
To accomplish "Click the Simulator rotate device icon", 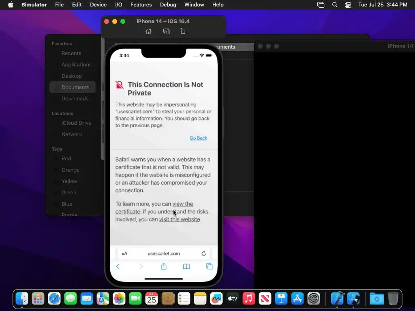I will (183, 31).
